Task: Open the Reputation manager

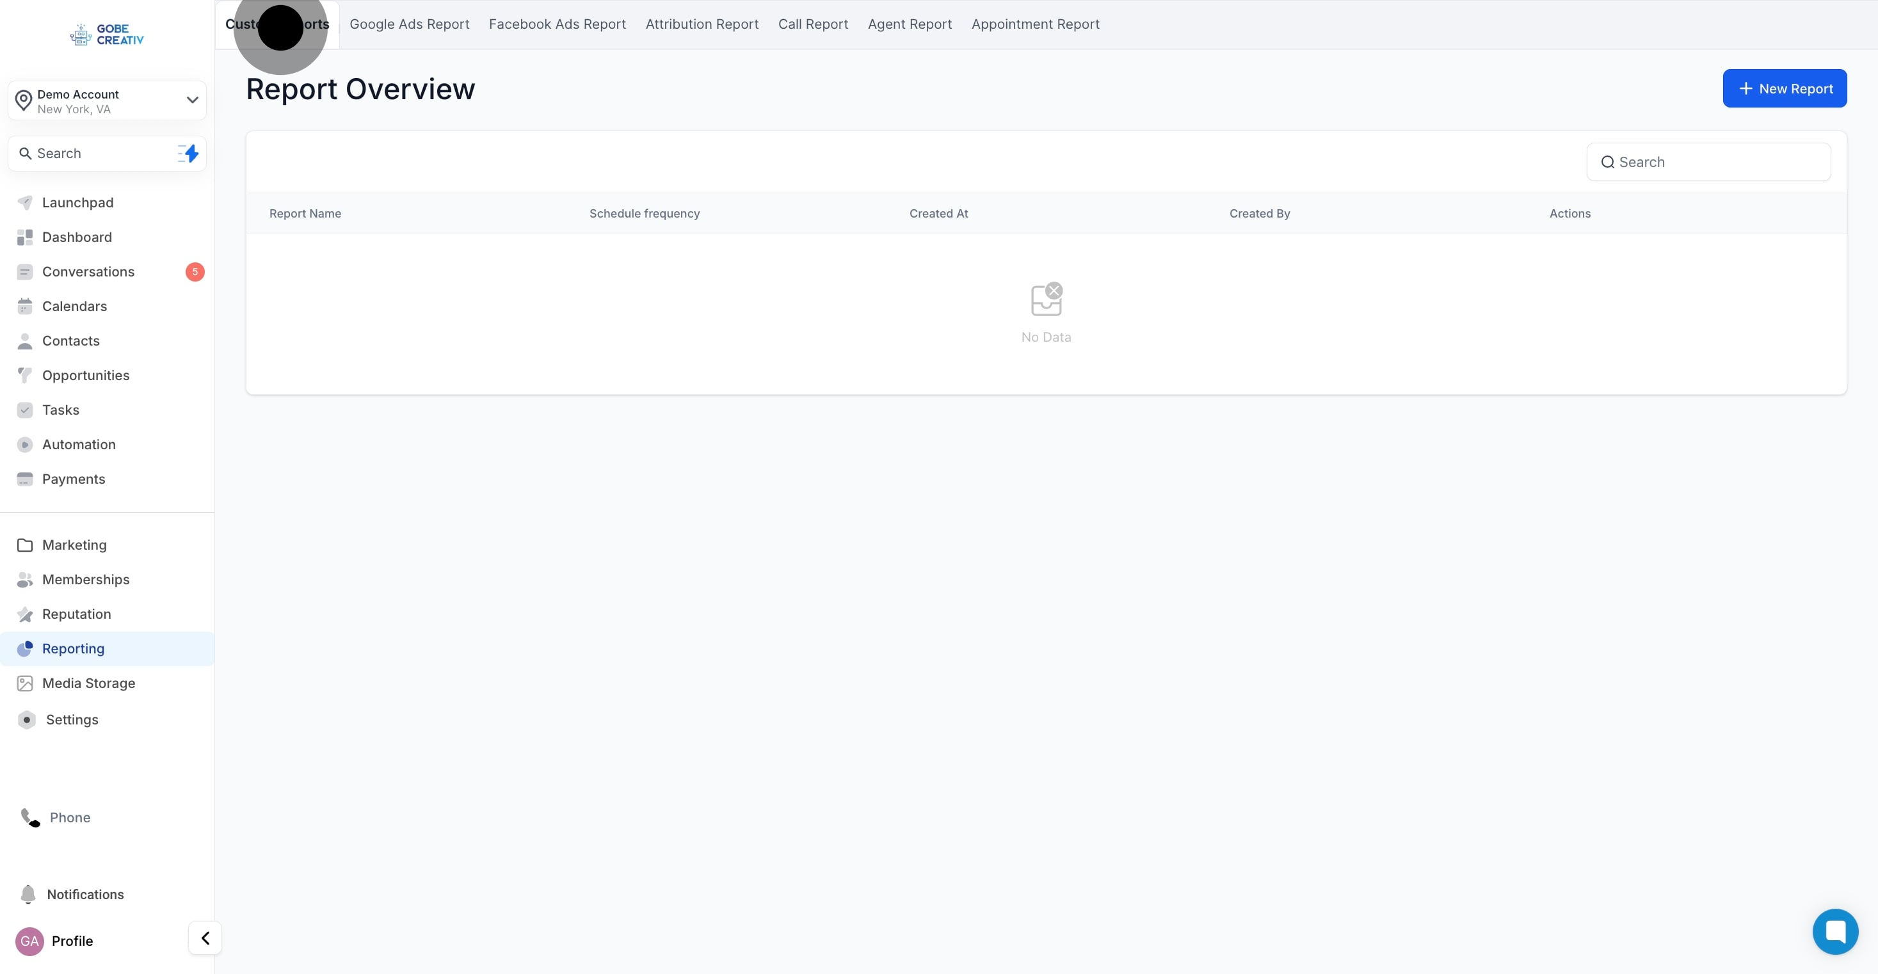Action: (76, 614)
